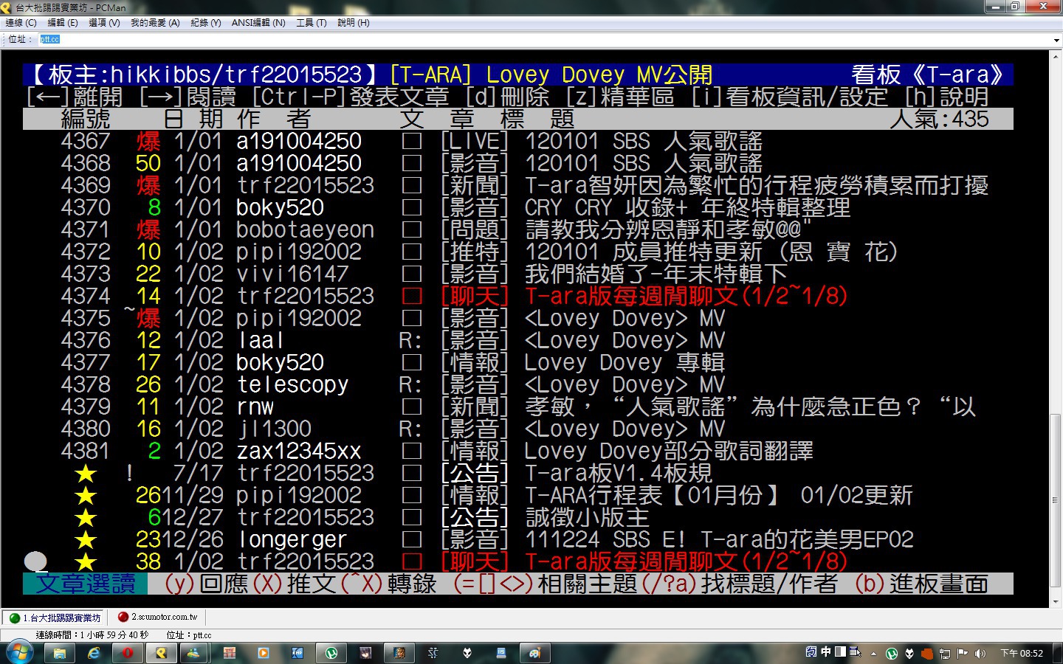The image size is (1063, 664).
Task: Open the Windows Live Messenger taskbar icon
Action: tap(193, 653)
